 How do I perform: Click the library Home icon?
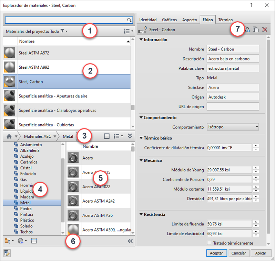click(9, 136)
